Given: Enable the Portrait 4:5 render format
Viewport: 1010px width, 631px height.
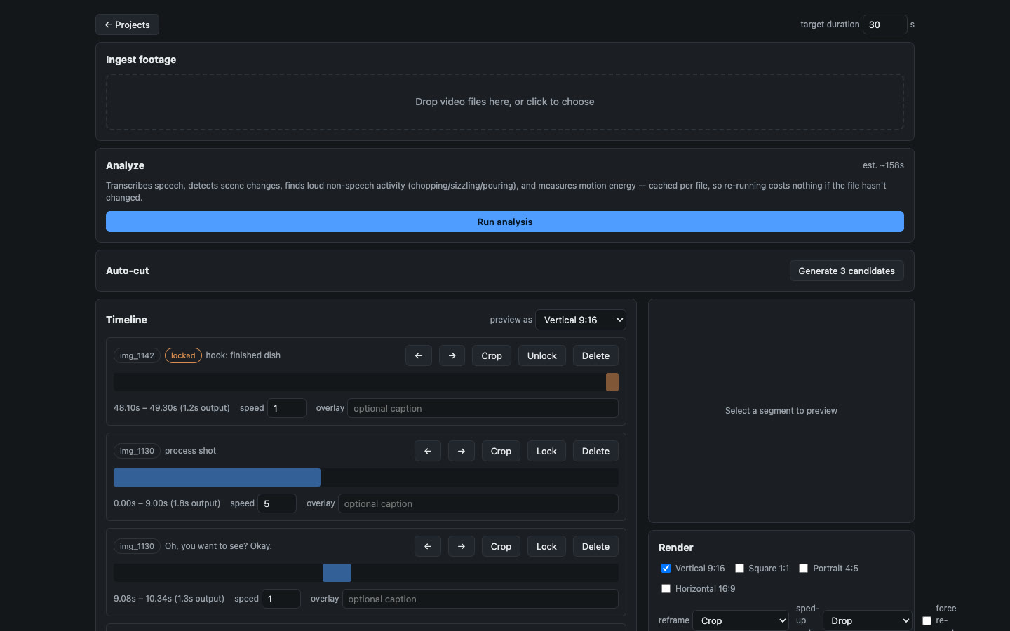Looking at the screenshot, I should 803,568.
